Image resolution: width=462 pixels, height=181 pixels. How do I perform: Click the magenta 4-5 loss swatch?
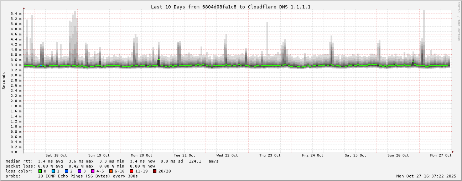[93, 171]
